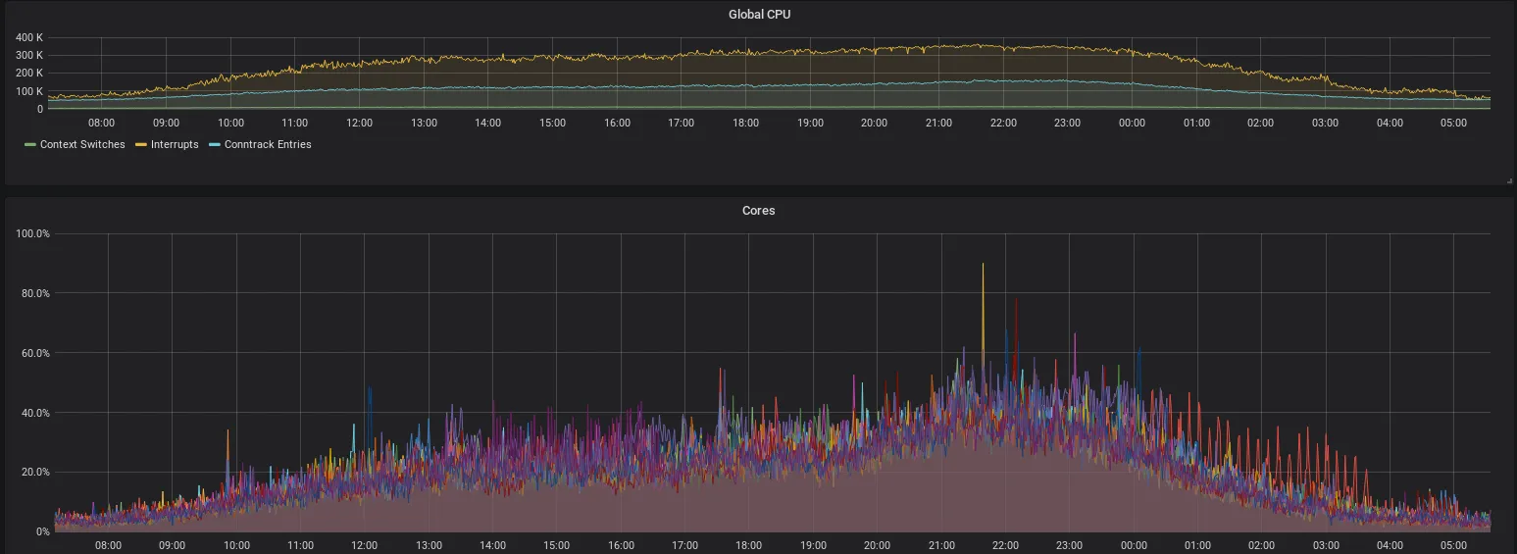The image size is (1517, 554).
Task: Click the 05:00 tick on Cores time axis
Action: click(x=1454, y=545)
